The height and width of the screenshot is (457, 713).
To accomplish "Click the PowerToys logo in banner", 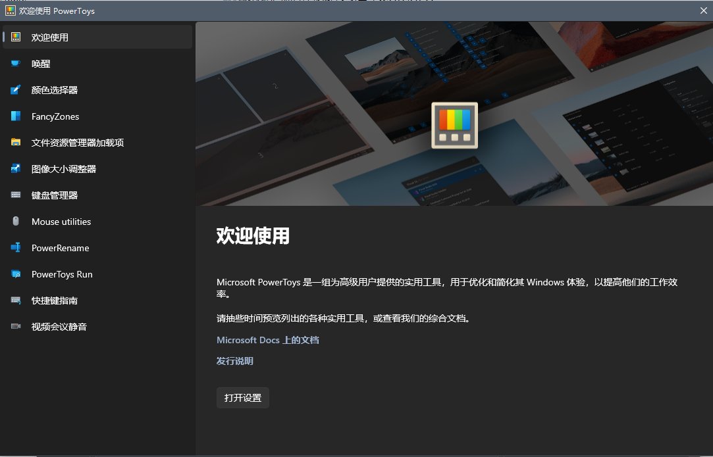I will click(454, 126).
